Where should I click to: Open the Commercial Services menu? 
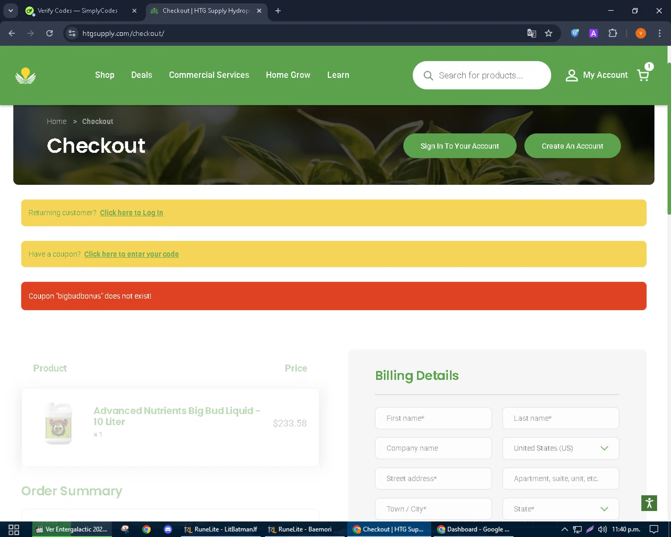(x=209, y=75)
